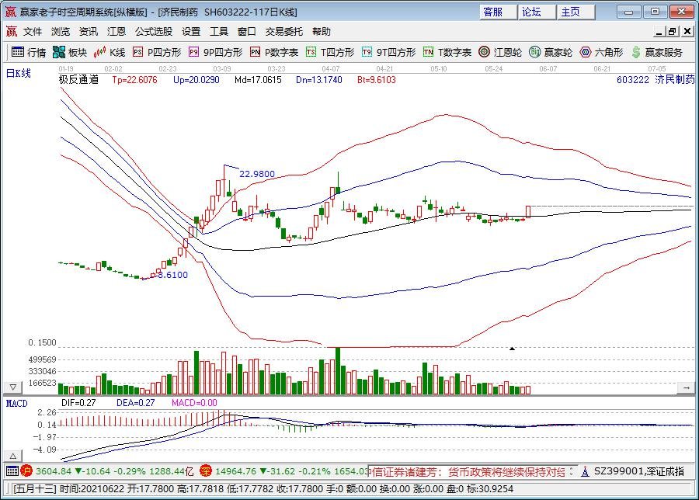The width and height of the screenshot is (699, 500).
Task: Open the 资讯 menu
Action: pyautogui.click(x=89, y=32)
